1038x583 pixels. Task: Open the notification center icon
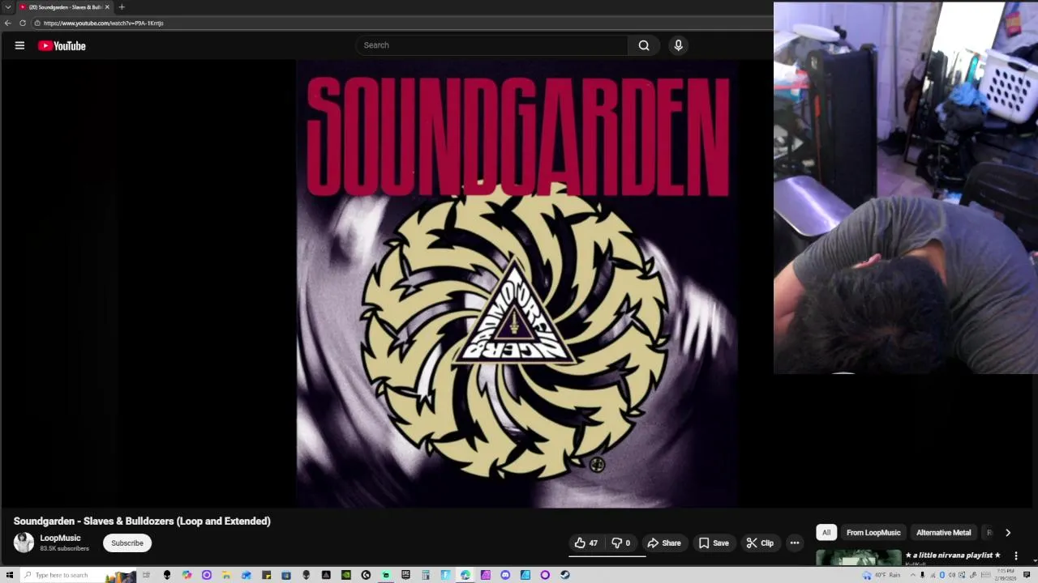(x=1027, y=575)
